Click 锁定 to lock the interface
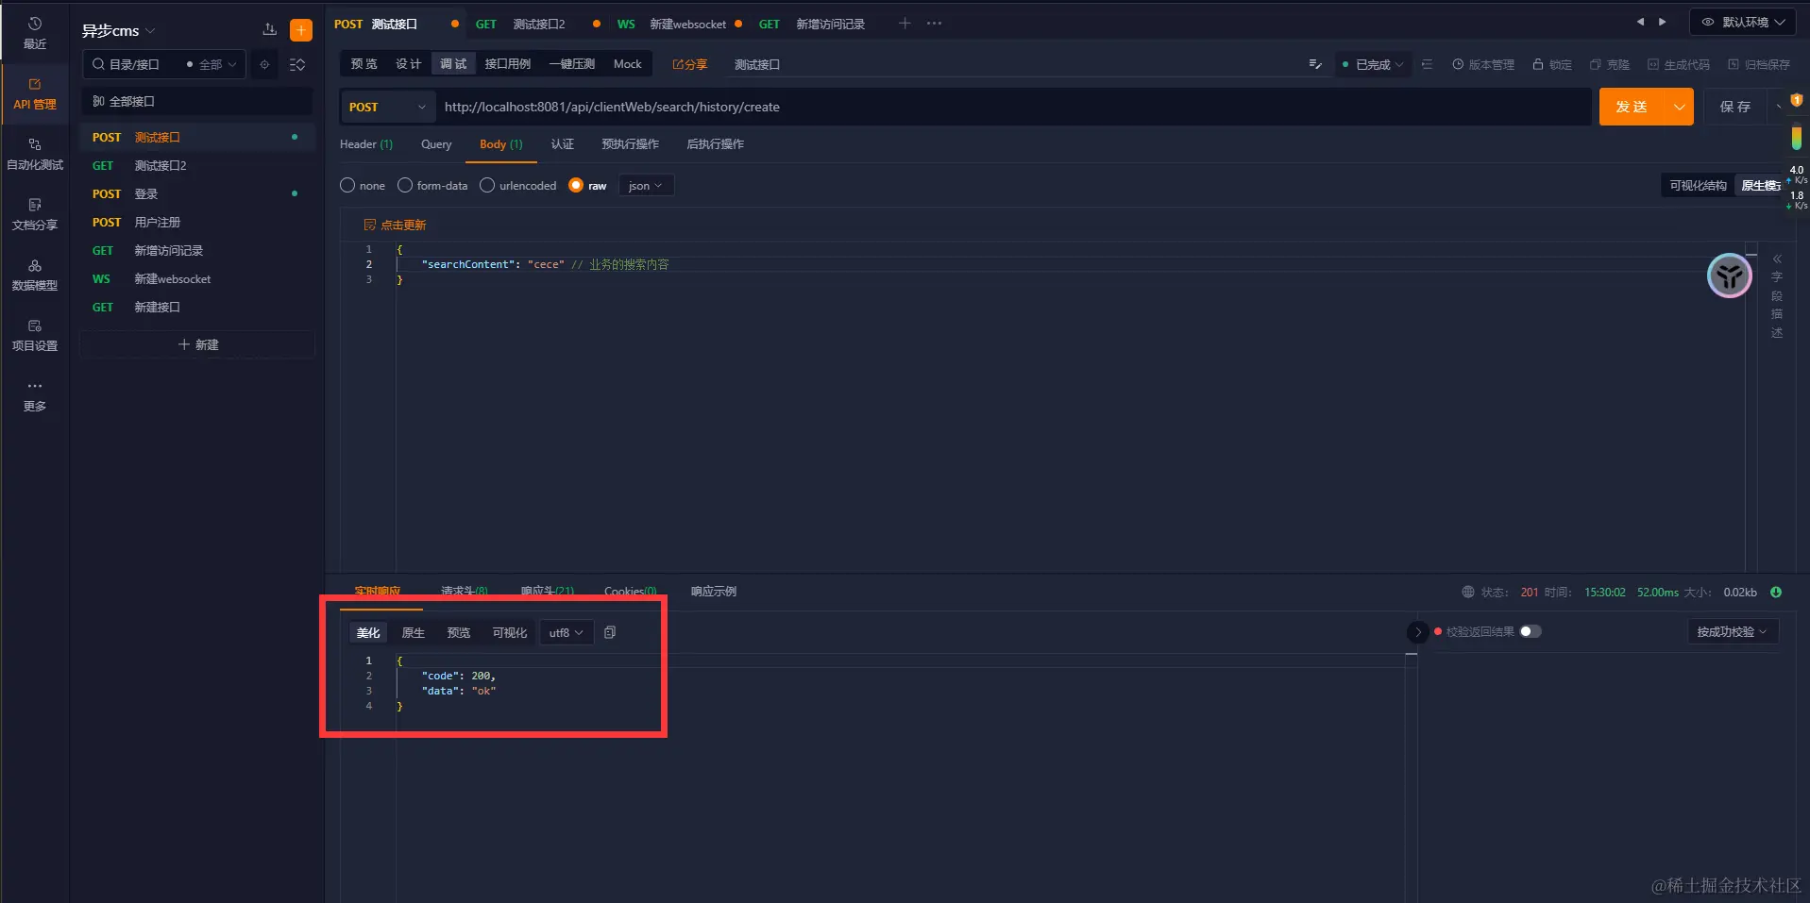Image resolution: width=1810 pixels, height=903 pixels. pos(1552,64)
